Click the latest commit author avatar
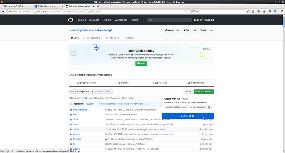Viewport: 285px width, 153px height. pyautogui.click(x=72, y=104)
